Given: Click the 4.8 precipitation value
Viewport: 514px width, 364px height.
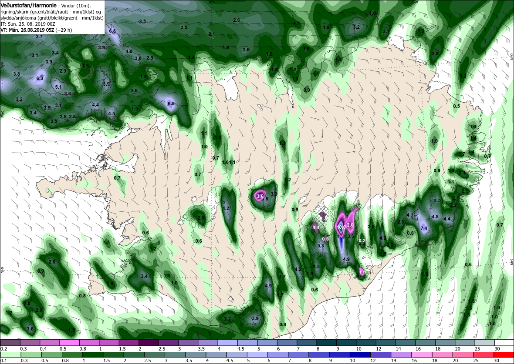Looking at the screenshot, I should click(435, 217).
